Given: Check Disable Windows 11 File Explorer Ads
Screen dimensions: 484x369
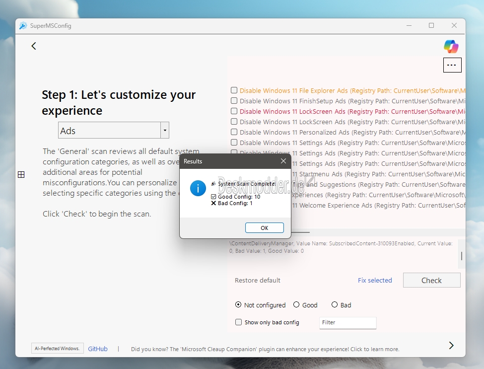Looking at the screenshot, I should click(x=234, y=90).
